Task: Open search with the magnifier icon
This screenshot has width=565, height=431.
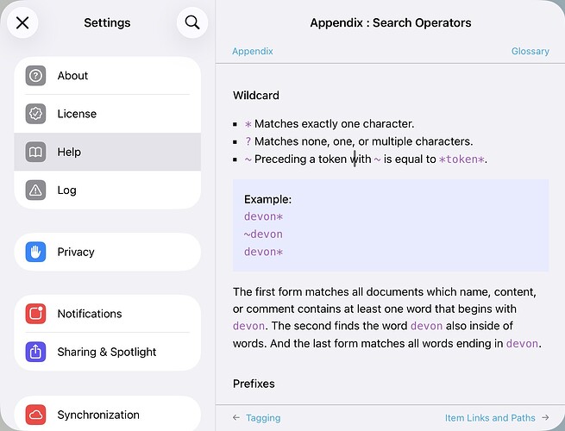Action: click(x=192, y=23)
